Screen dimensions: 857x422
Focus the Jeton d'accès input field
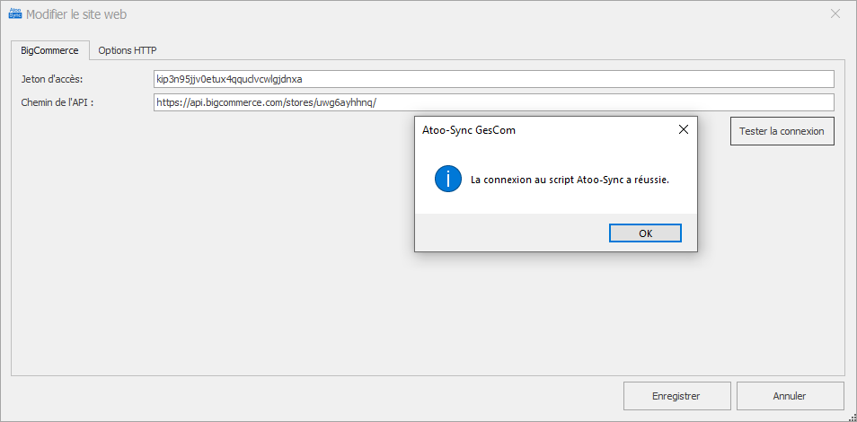click(493, 79)
